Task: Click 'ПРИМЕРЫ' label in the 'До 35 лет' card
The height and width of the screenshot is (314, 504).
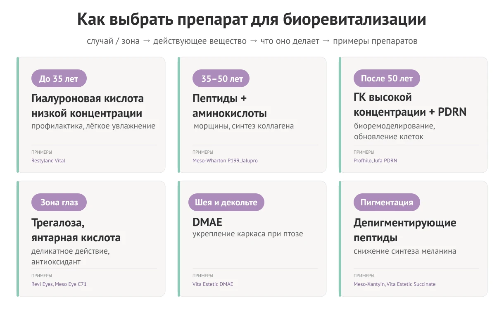Action: 42,152
